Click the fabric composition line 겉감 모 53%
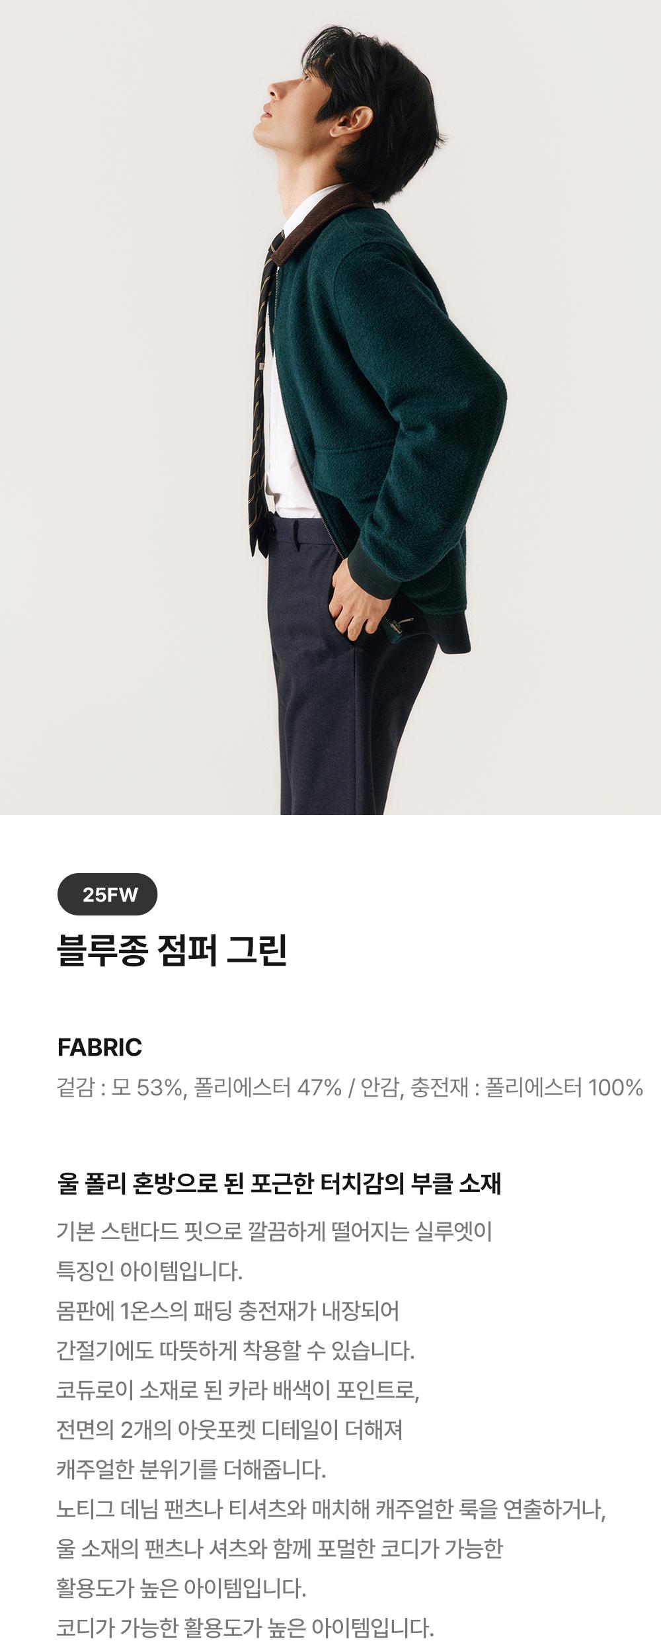The image size is (661, 1647). (350, 1087)
